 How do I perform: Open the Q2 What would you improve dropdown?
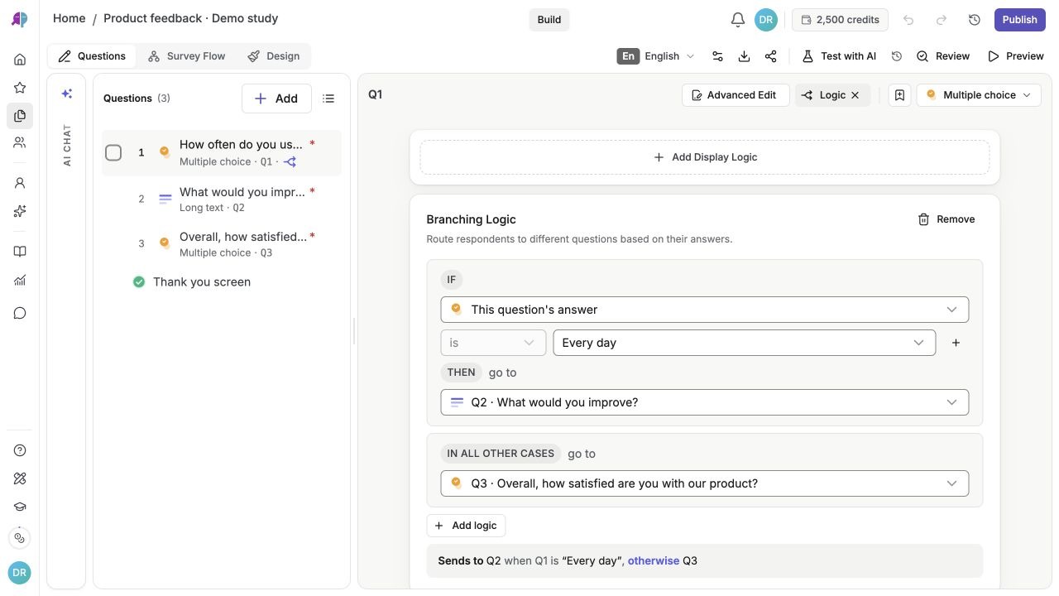point(705,402)
